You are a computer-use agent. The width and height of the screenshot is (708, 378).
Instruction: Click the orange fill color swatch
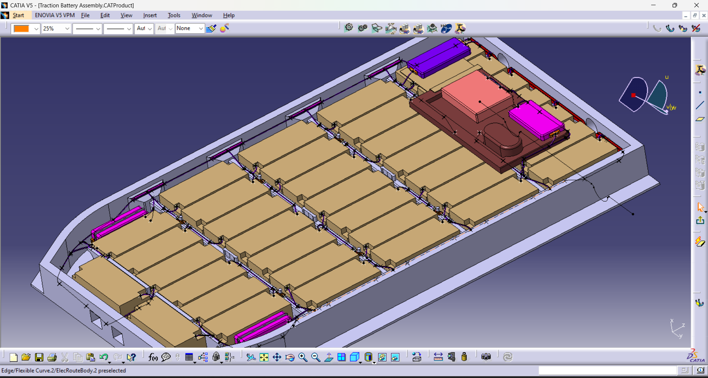[21, 28]
